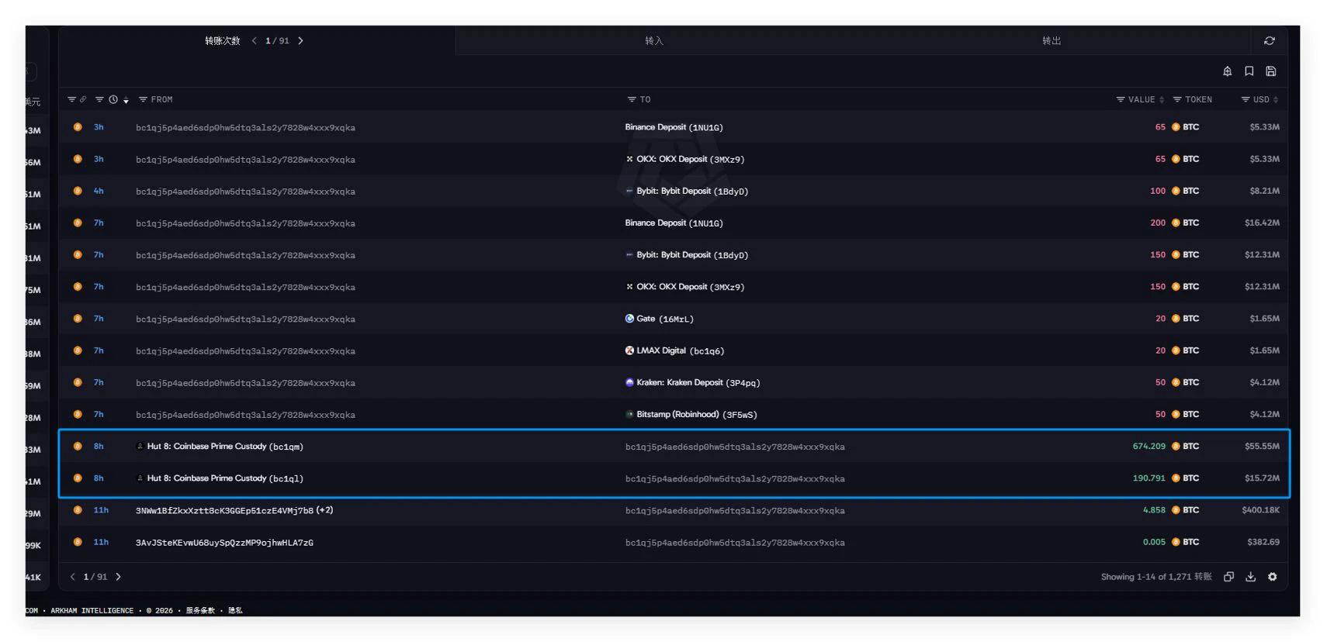This screenshot has width=1327, height=642.
Task: Click the refresh transfers icon
Action: 1270,40
